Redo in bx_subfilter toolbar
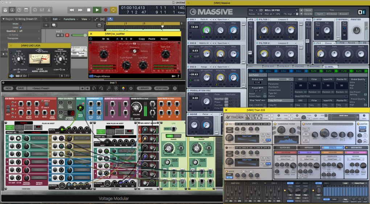The height and width of the screenshot is (204, 370). click(108, 39)
